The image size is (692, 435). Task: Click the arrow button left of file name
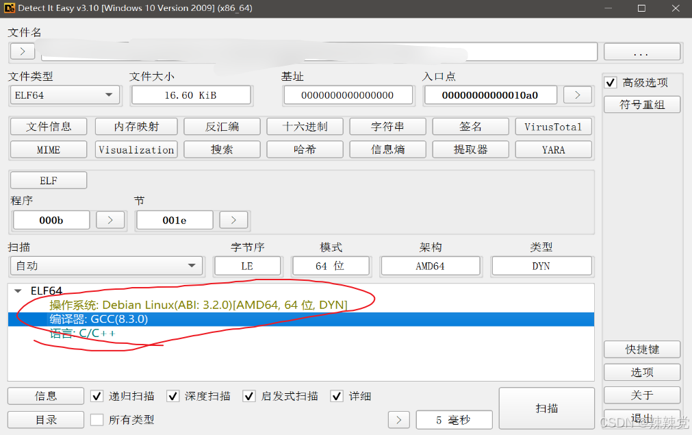point(23,51)
